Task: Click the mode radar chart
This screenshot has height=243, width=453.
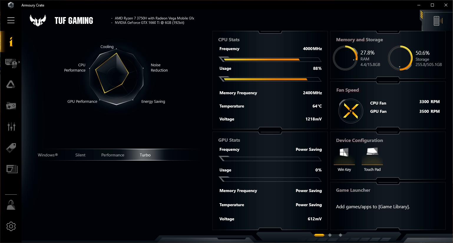Action: pos(116,77)
